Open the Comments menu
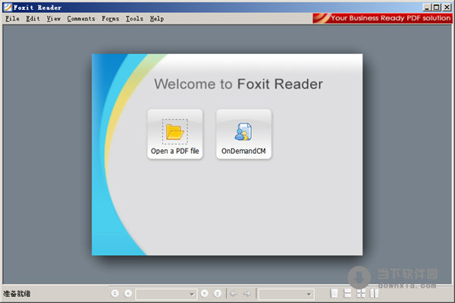The image size is (455, 303). coord(81,18)
